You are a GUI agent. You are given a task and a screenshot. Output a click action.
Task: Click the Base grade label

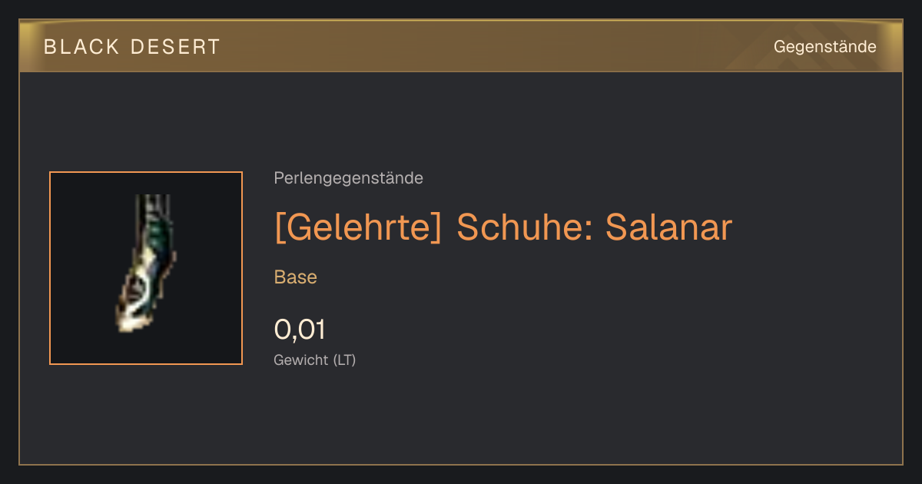point(296,277)
